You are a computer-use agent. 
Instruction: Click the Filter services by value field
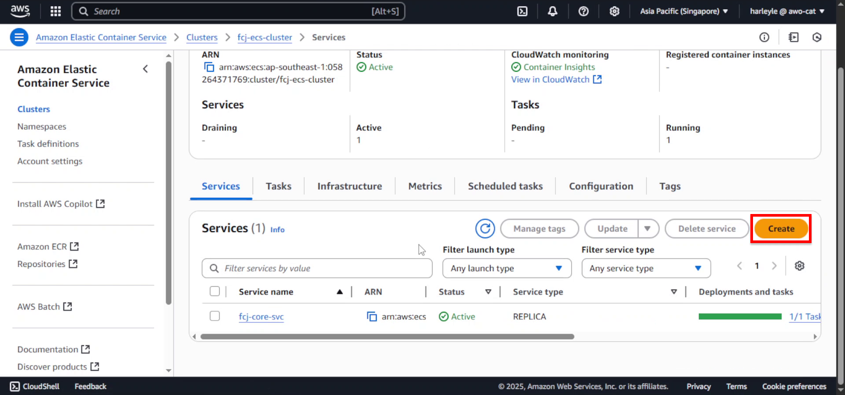tap(317, 268)
